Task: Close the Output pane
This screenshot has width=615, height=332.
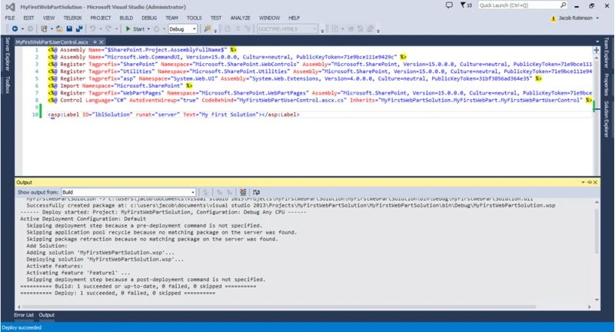Action: pos(595,183)
